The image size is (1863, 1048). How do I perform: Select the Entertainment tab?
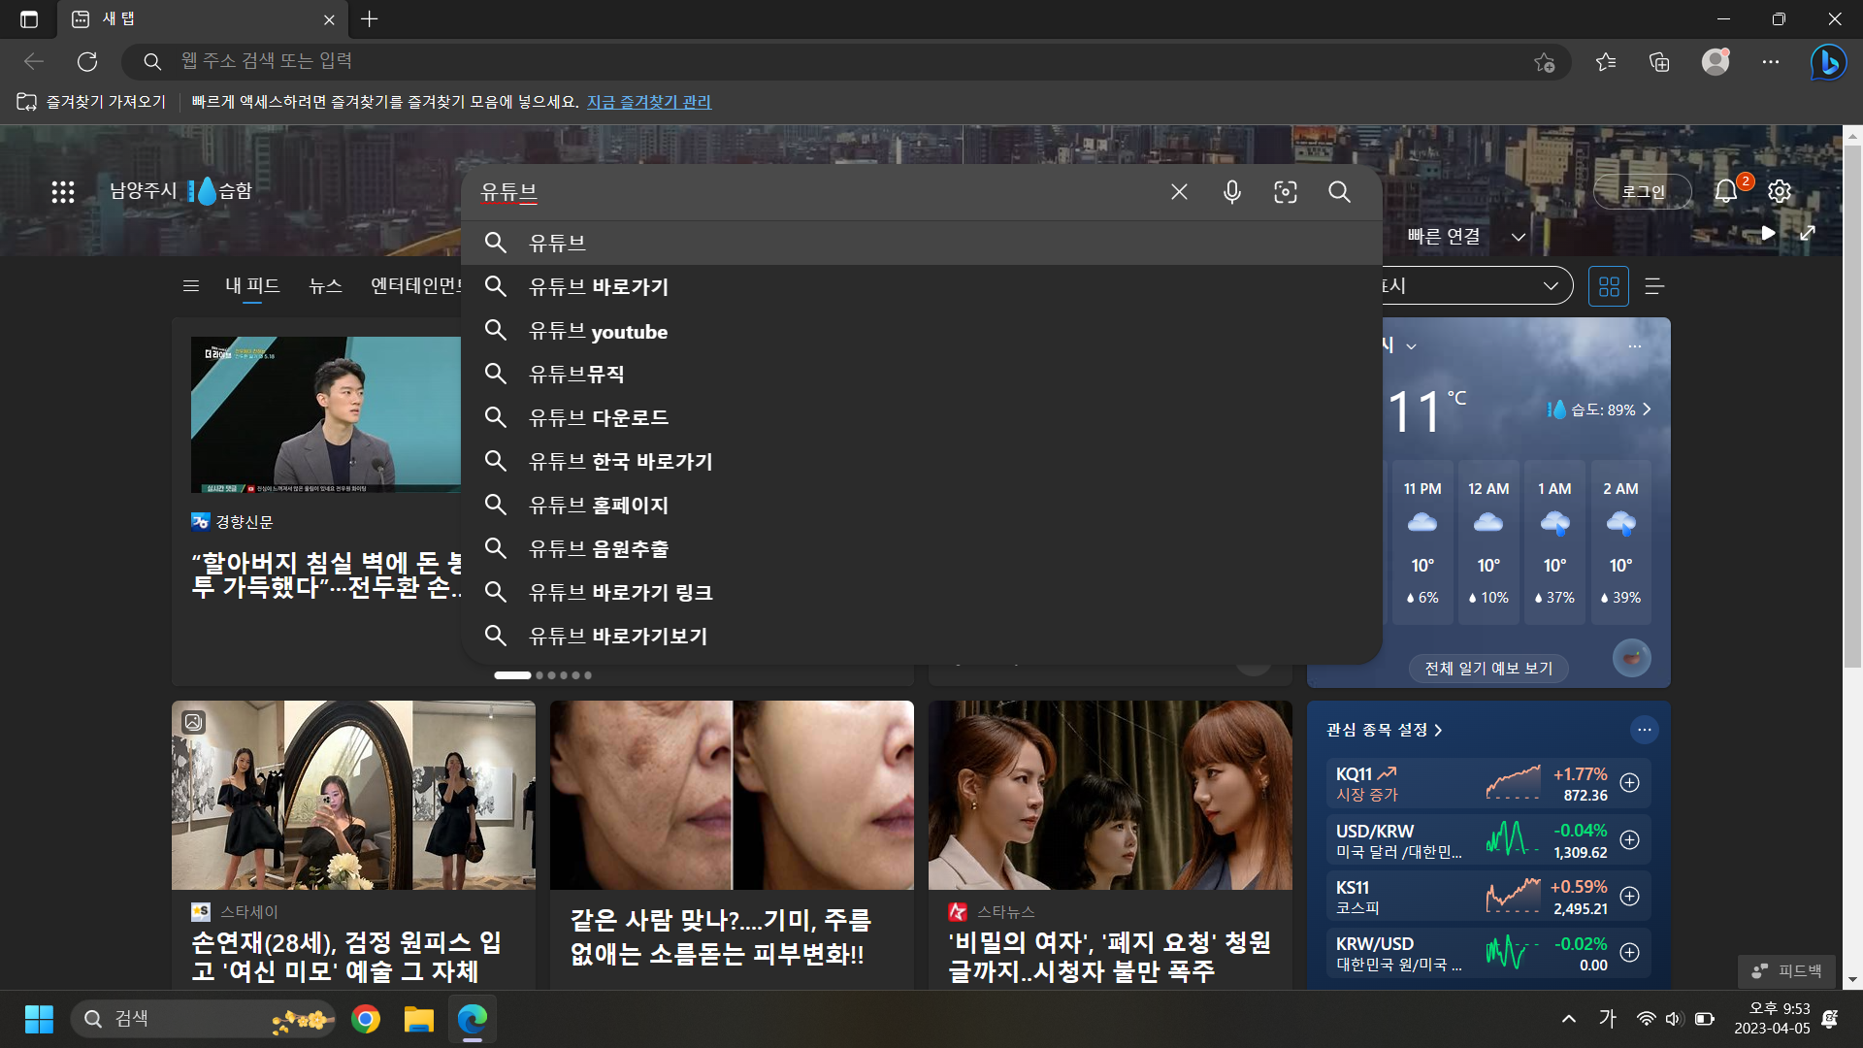(415, 286)
